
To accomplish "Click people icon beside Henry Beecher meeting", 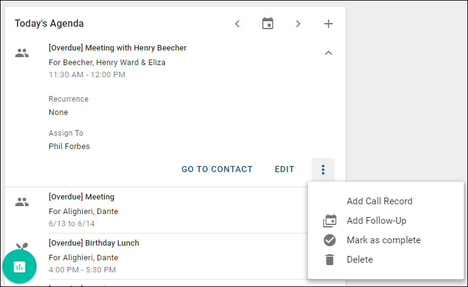I will coord(22,54).
